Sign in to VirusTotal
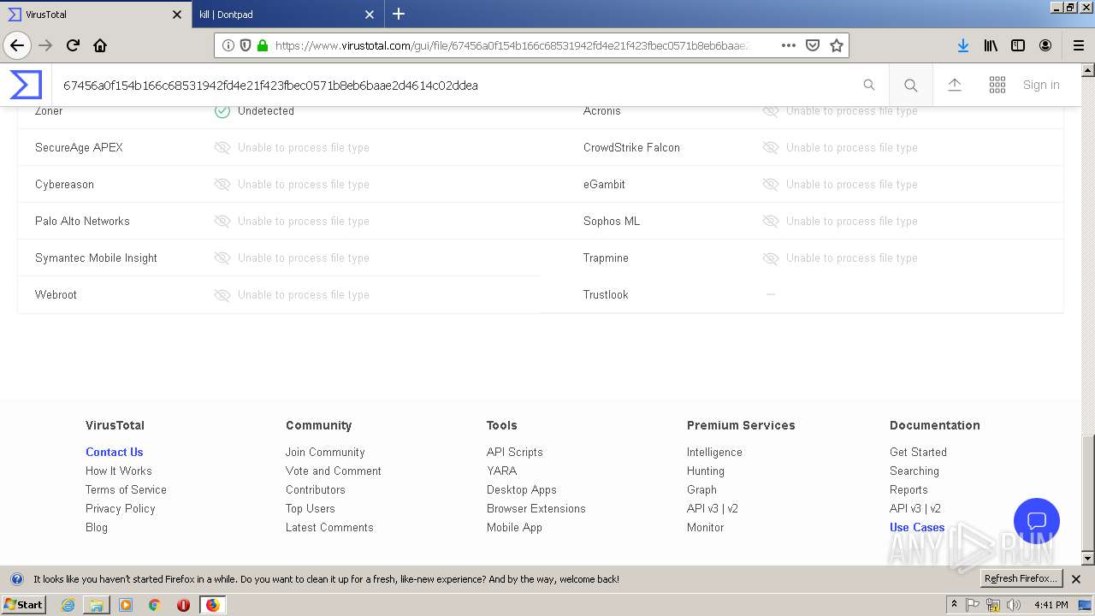This screenshot has width=1095, height=616. (1041, 85)
